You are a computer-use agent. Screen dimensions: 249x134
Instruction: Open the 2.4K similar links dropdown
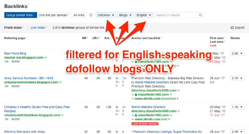point(237,132)
